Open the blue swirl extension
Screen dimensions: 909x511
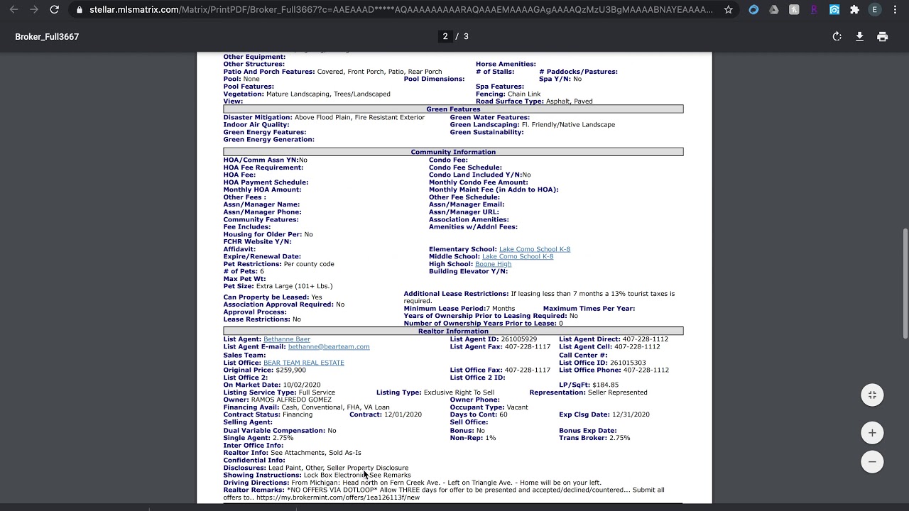(x=753, y=10)
